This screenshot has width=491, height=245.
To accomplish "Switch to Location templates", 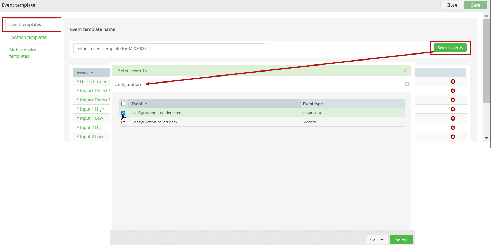I will 28,37.
